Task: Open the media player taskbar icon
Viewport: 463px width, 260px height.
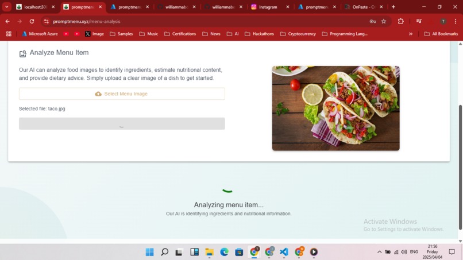Action: click(x=314, y=252)
